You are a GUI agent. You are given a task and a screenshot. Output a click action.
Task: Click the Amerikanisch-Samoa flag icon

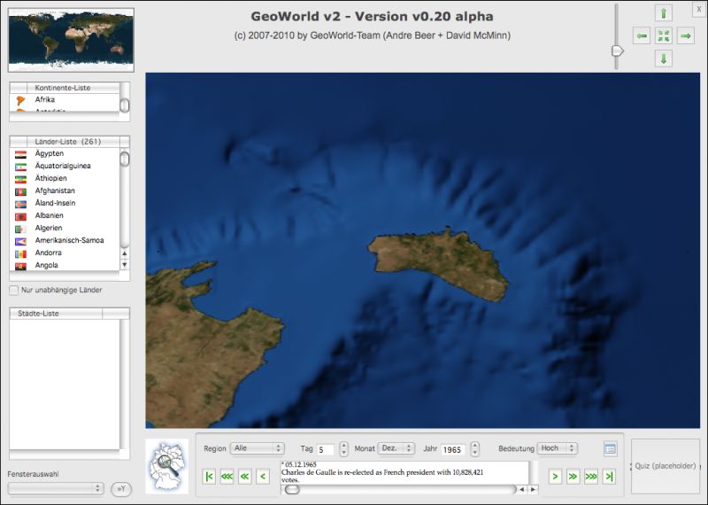[x=20, y=241]
